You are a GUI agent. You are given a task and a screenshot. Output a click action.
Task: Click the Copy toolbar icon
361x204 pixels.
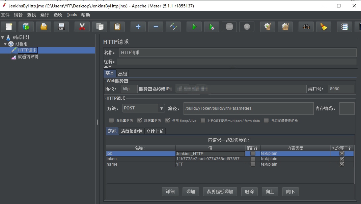(100, 27)
